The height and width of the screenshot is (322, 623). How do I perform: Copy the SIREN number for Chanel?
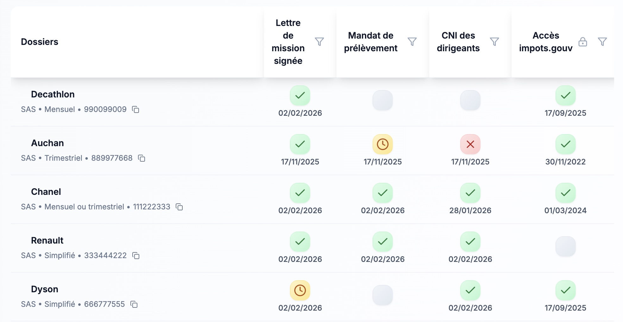[179, 207]
